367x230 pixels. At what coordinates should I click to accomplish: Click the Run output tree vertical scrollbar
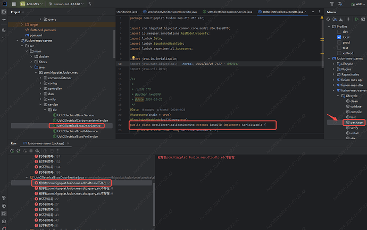154,205
